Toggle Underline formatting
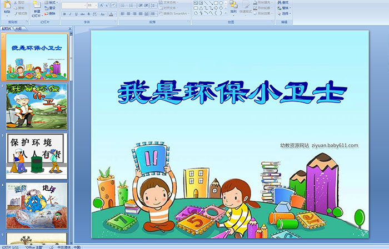This screenshot has width=389, height=249. (x=76, y=14)
